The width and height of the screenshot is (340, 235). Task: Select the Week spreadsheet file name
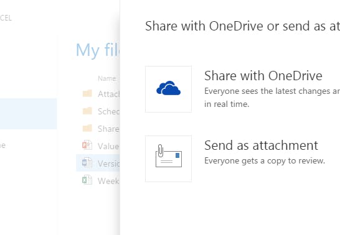(108, 181)
